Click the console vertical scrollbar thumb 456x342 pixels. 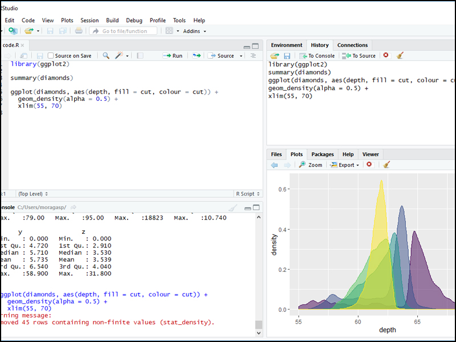259,324
